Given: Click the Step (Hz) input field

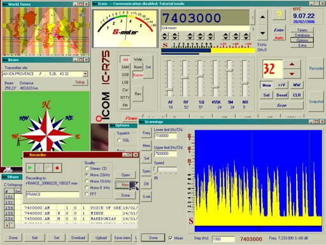Looking at the screenshot, I should 223,239.
